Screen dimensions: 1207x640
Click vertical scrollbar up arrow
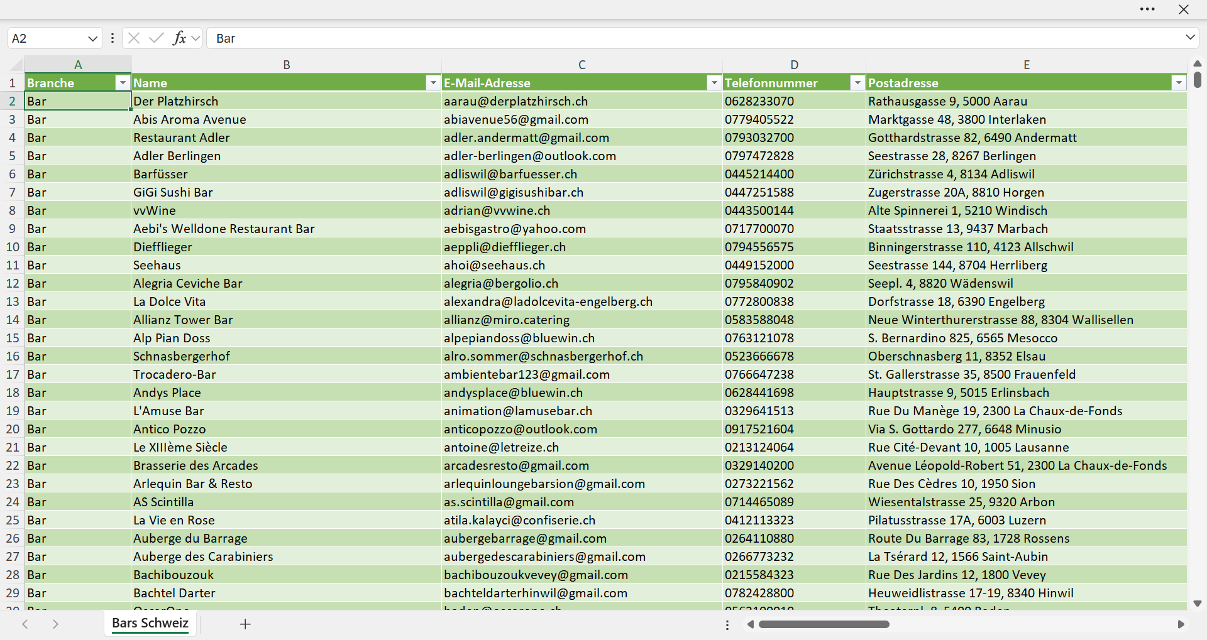pos(1197,63)
